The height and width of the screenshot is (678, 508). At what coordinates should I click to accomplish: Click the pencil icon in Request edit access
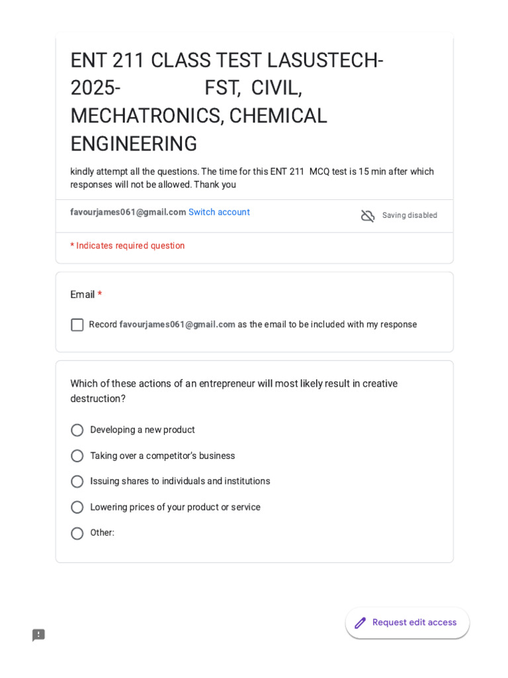click(360, 622)
